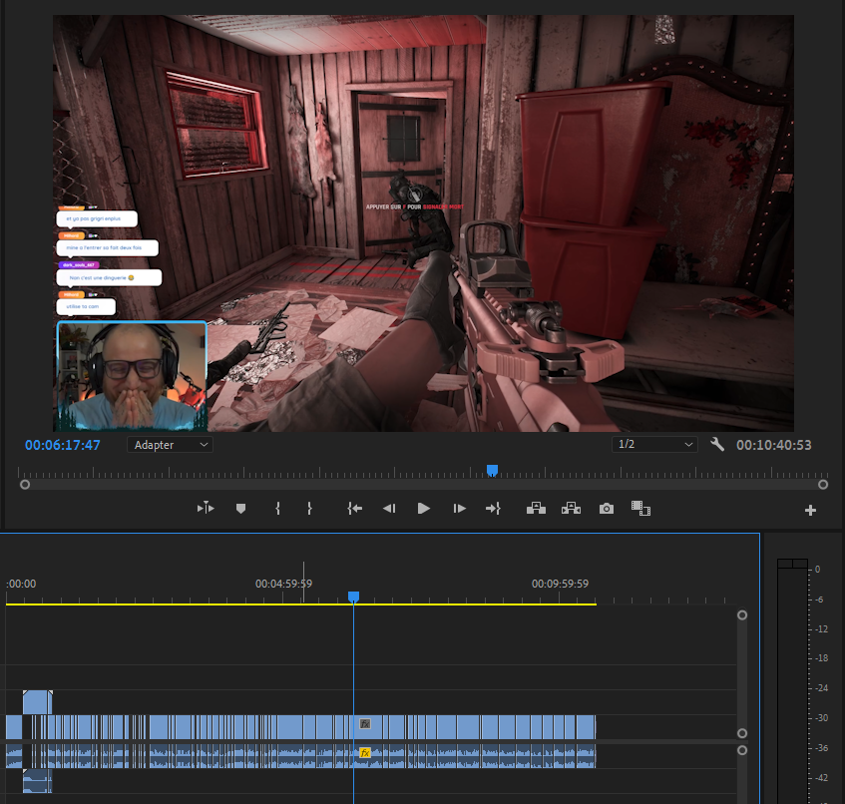Click the Extract button icon
This screenshot has height=804, width=845.
click(x=571, y=508)
